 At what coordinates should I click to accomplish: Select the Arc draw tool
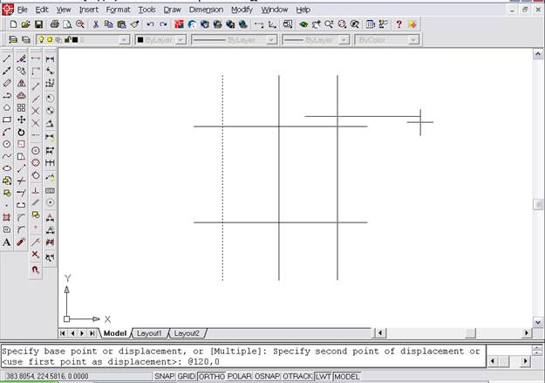(7, 132)
